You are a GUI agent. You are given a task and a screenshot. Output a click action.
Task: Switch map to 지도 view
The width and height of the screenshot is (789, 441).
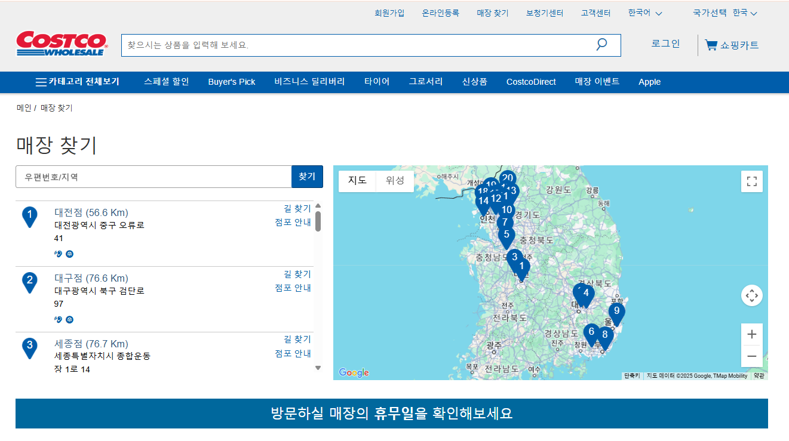click(357, 181)
